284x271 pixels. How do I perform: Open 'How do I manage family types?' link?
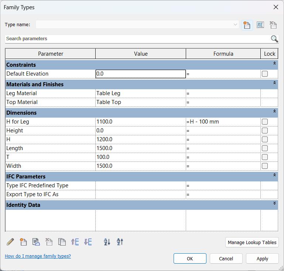[x=38, y=256]
